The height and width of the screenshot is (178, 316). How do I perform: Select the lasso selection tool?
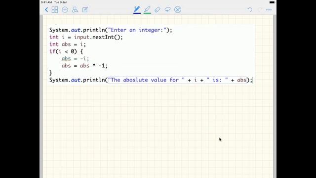coord(167,9)
